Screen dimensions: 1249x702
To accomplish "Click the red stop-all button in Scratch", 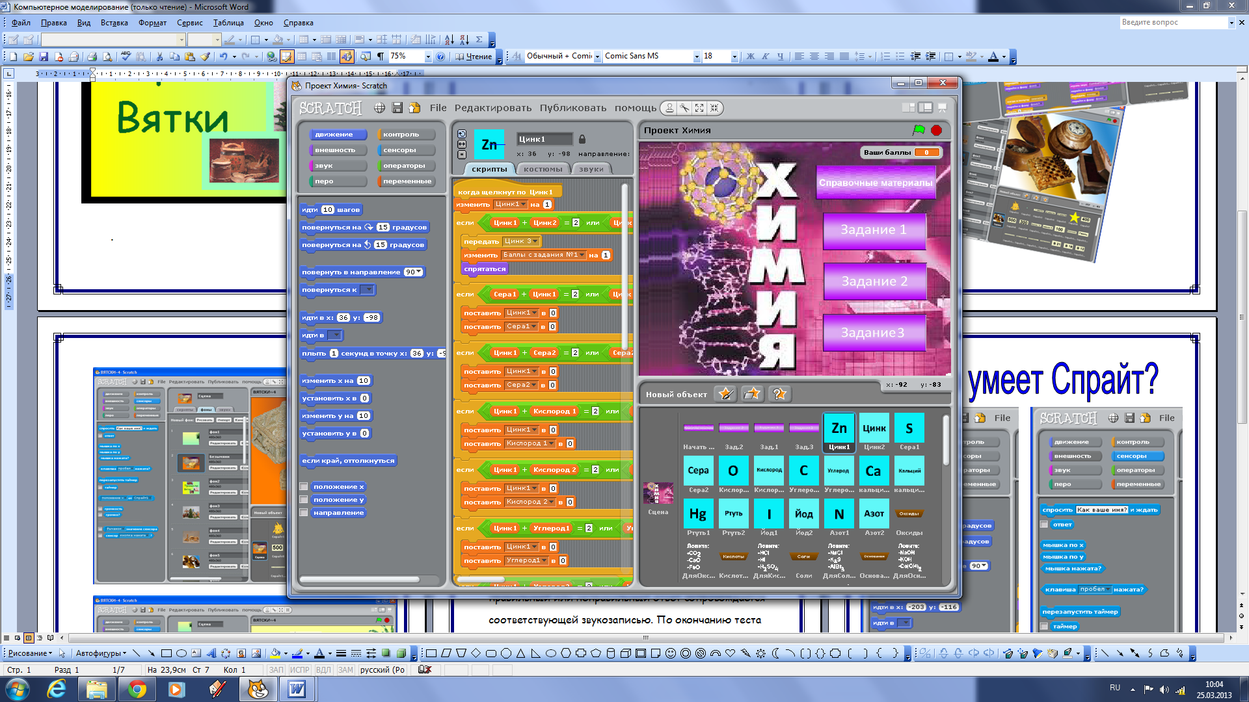I will click(936, 130).
